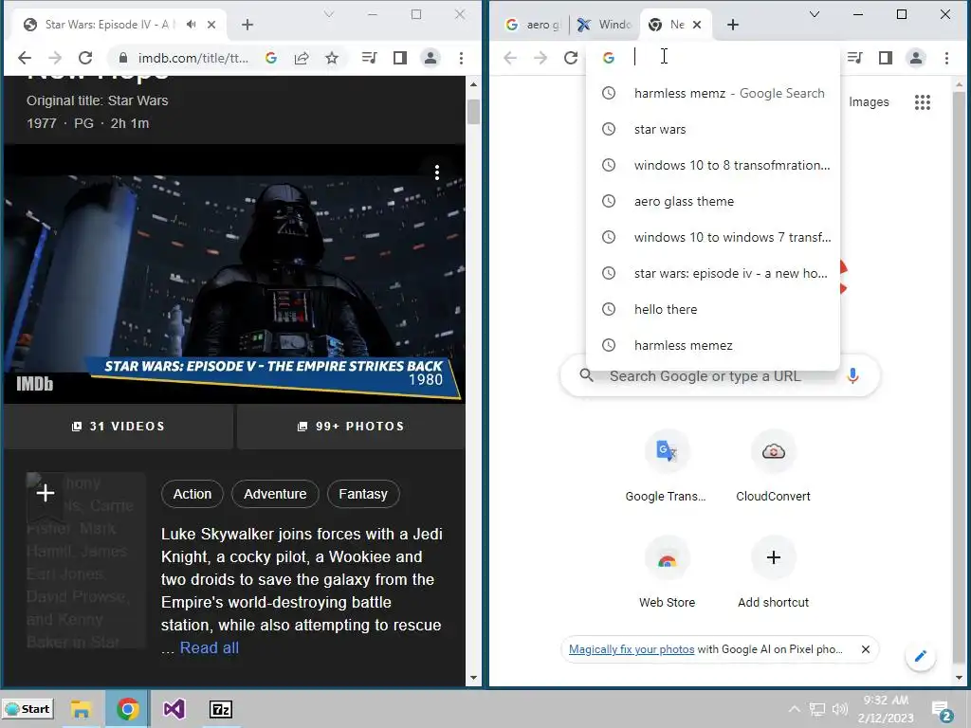Select the Adventure genre chip

tap(275, 494)
